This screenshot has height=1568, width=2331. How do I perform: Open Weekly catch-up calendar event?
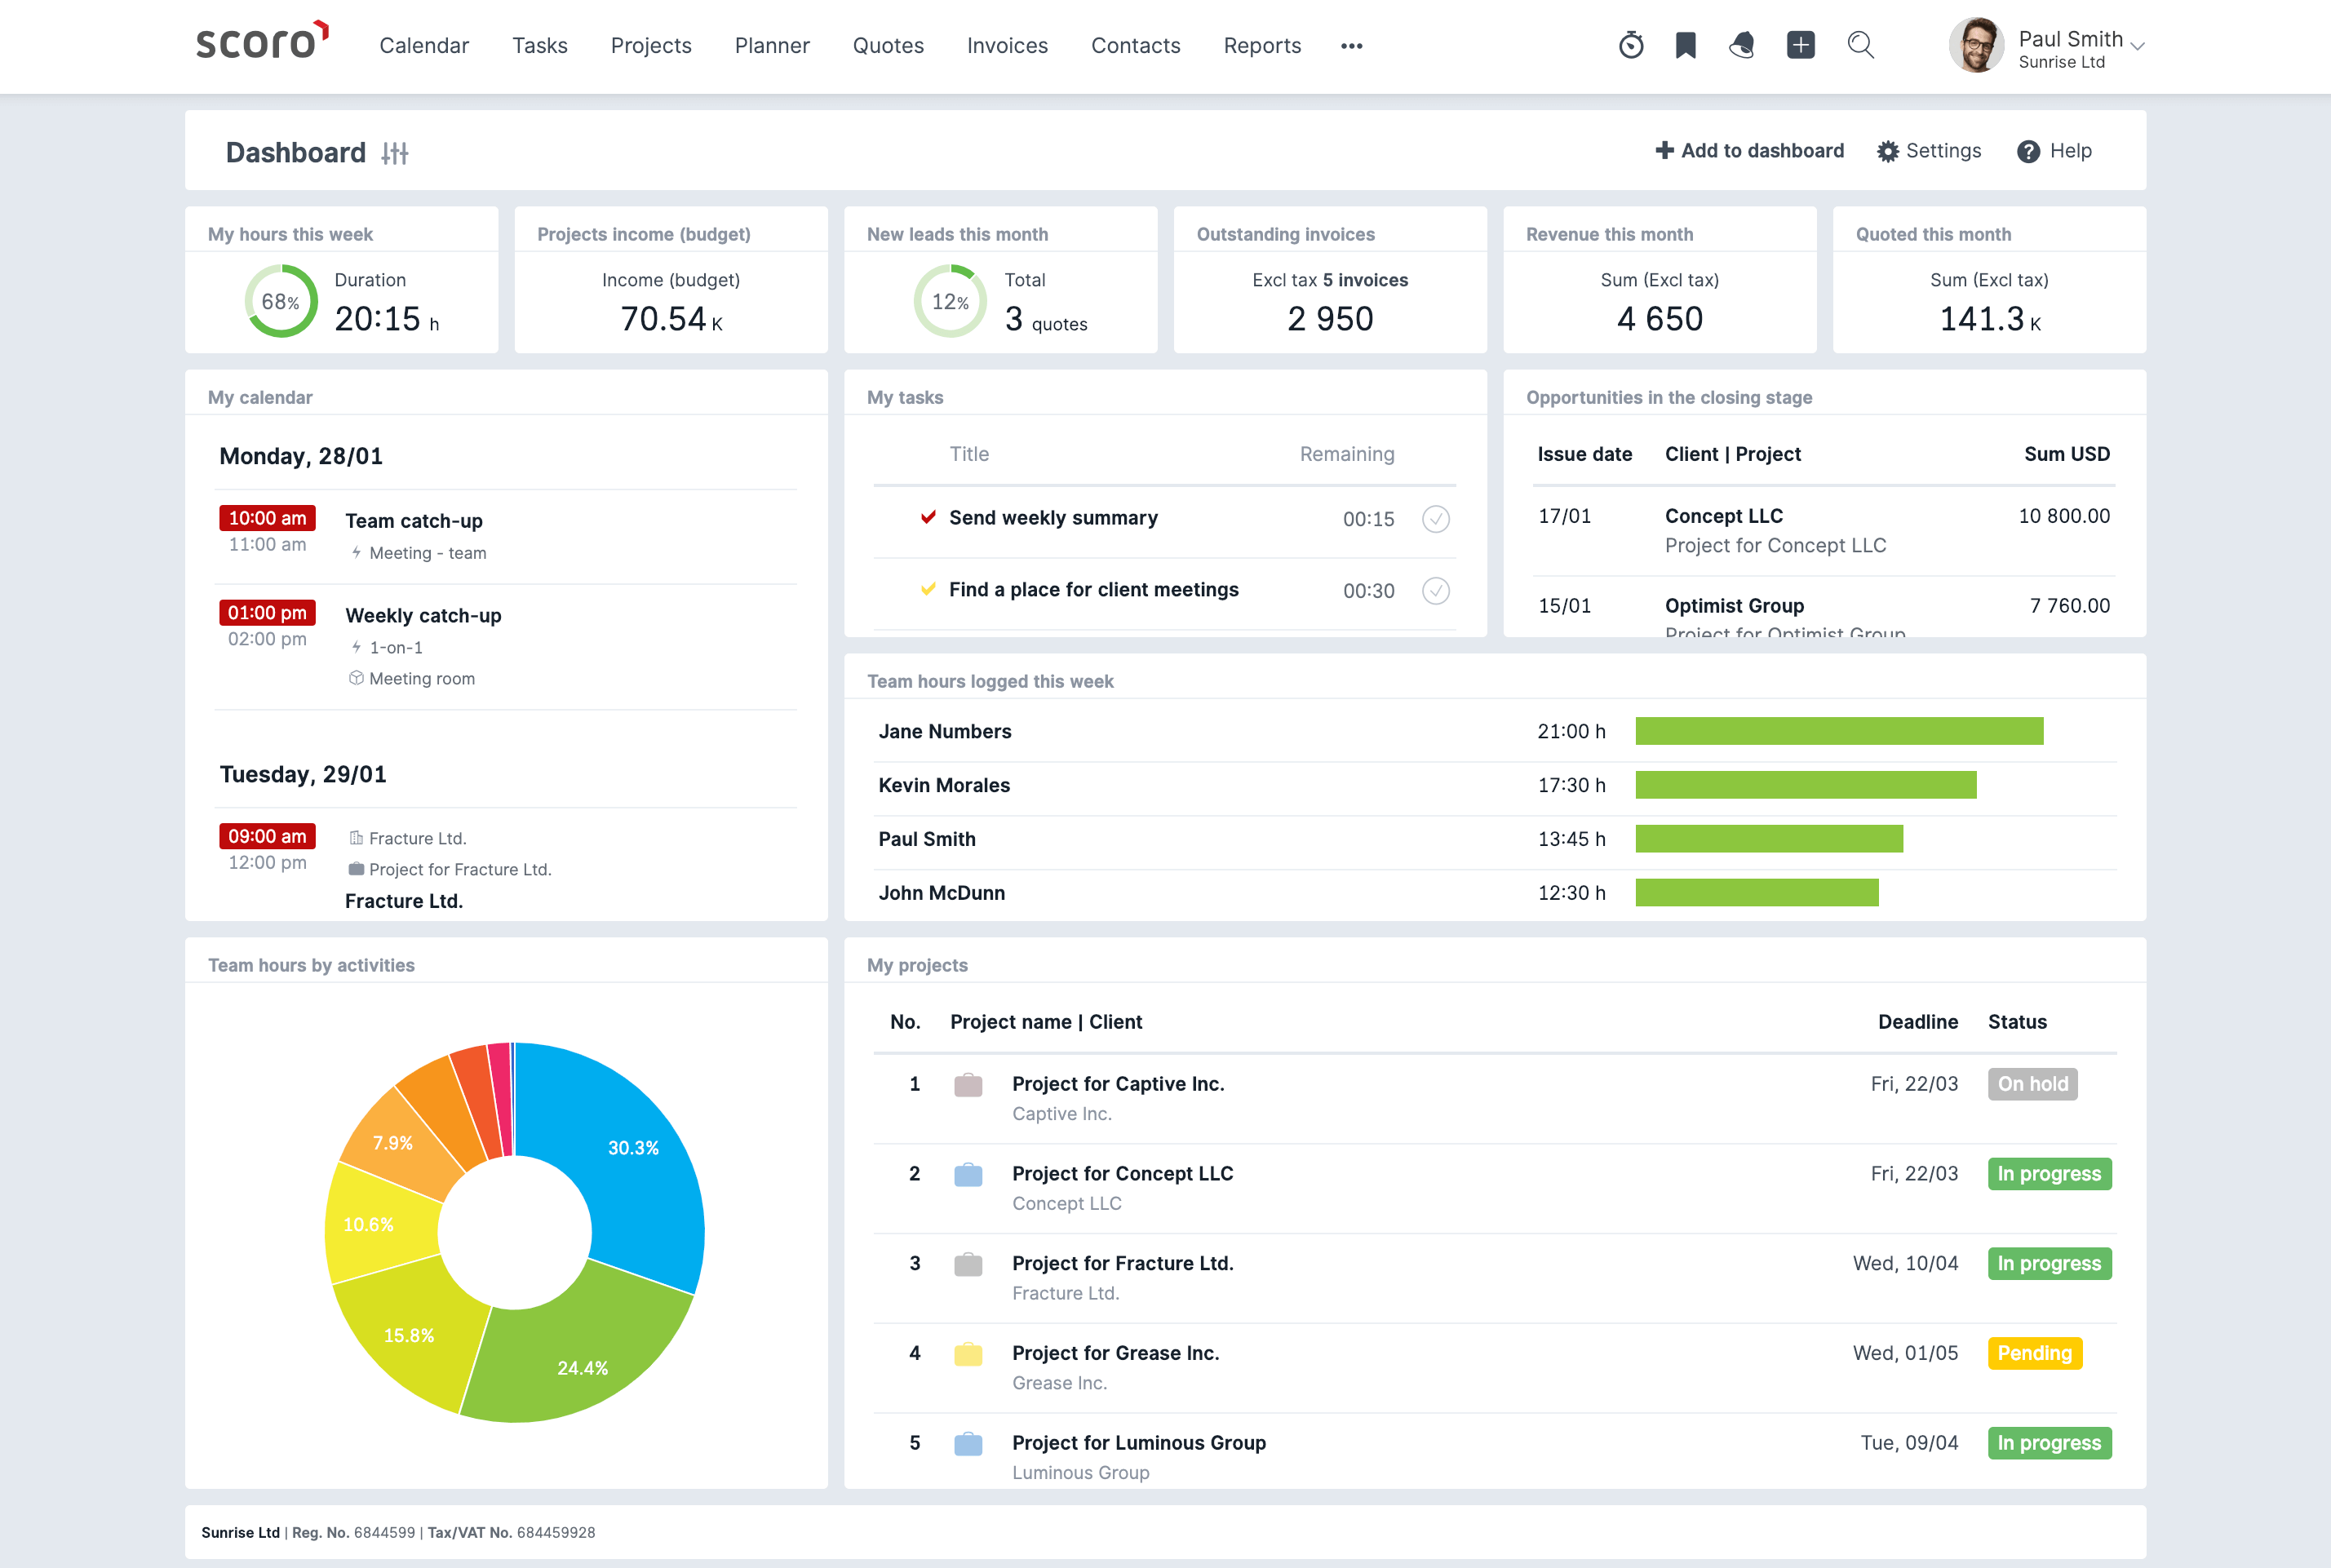[x=423, y=616]
